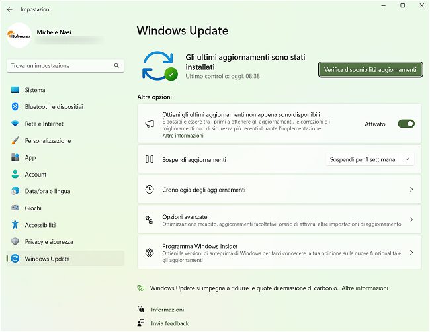Click the pause icon beside Sospendi aggiornamenti
430x332 pixels.
[x=150, y=159]
